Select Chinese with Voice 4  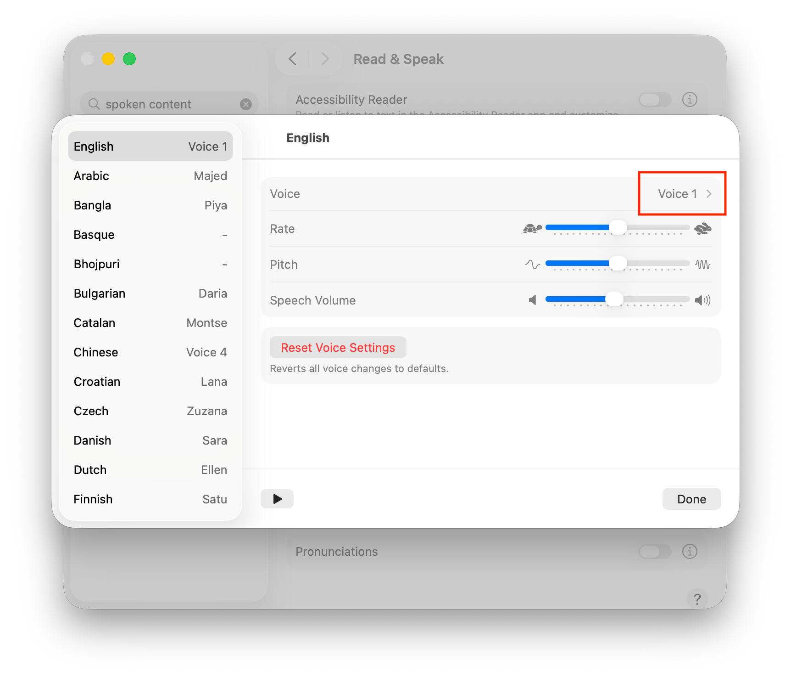tap(150, 352)
